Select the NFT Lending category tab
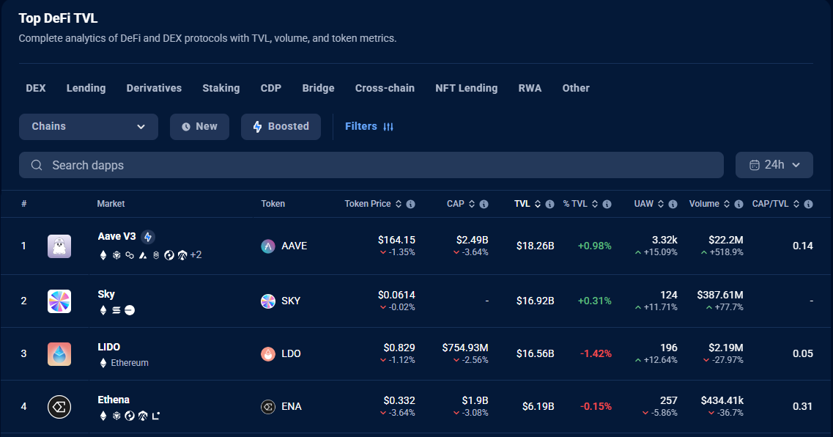Screen dimensions: 833x437 coord(467,88)
